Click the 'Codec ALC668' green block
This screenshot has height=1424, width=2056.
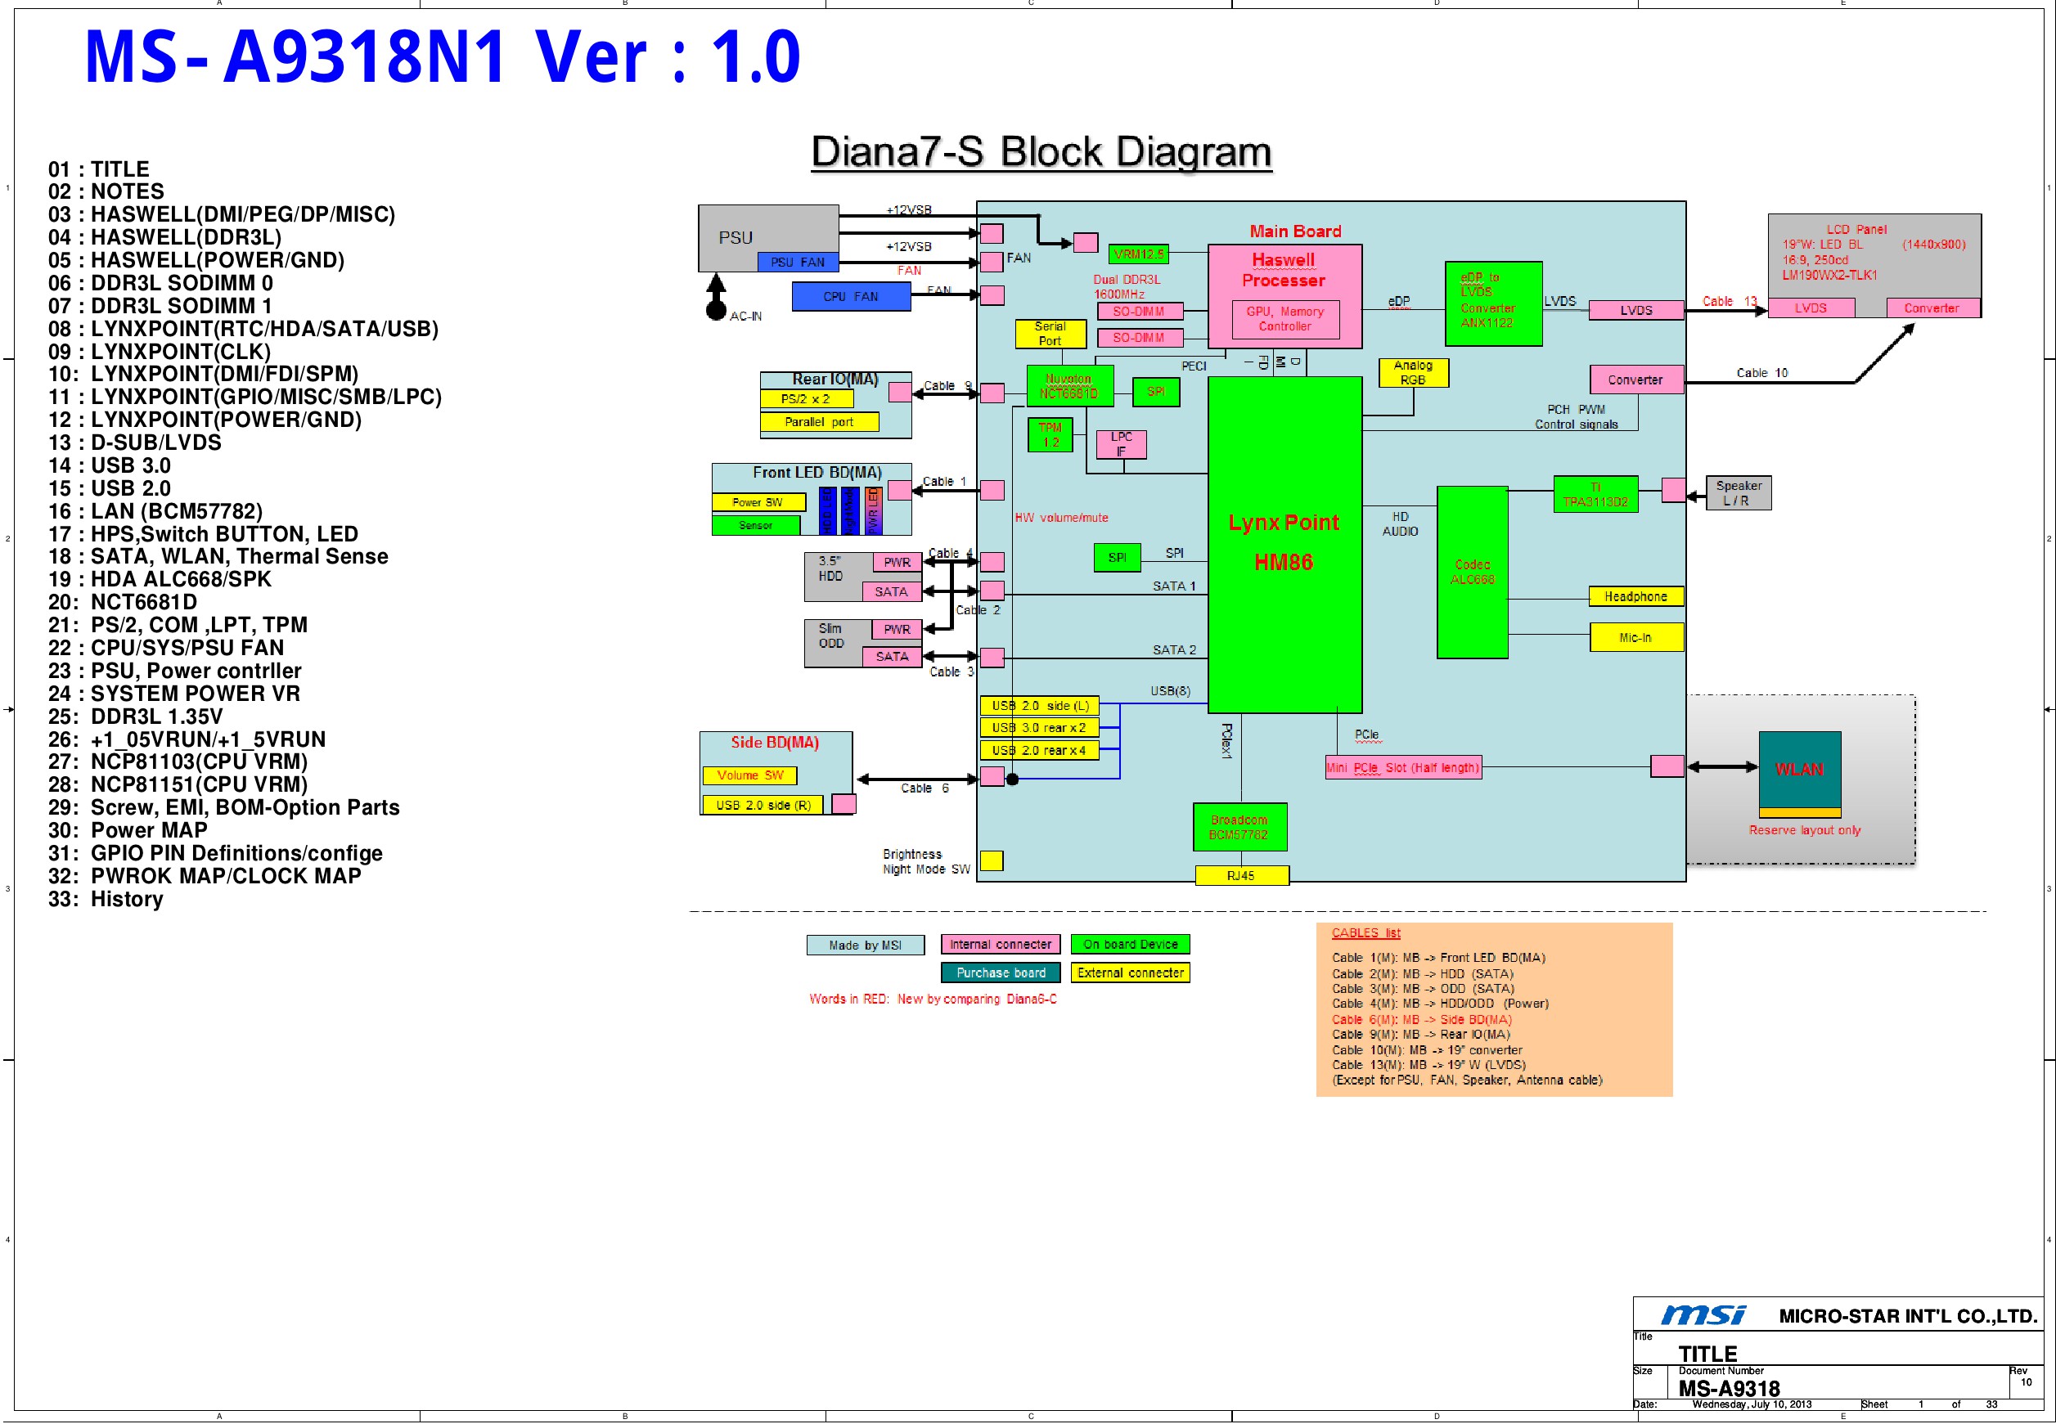pyautogui.click(x=1473, y=572)
